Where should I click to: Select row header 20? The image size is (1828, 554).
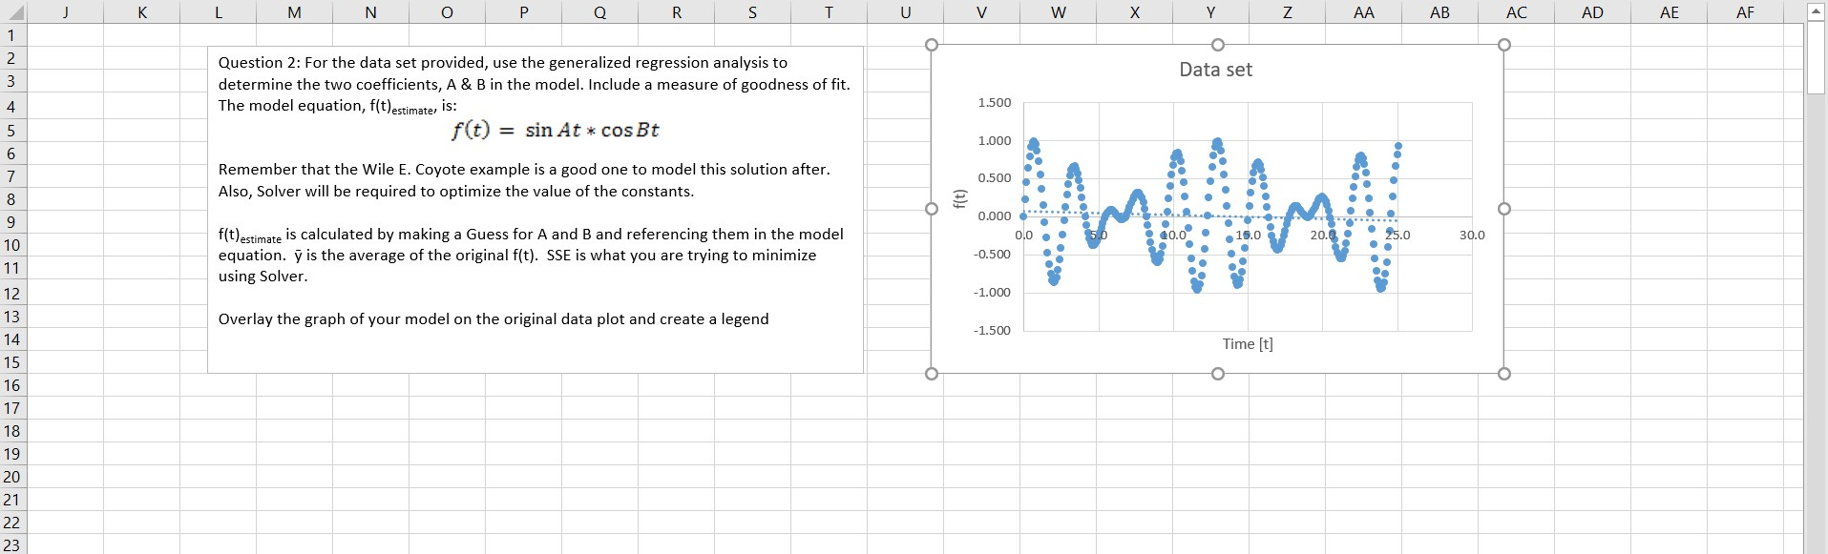(12, 476)
